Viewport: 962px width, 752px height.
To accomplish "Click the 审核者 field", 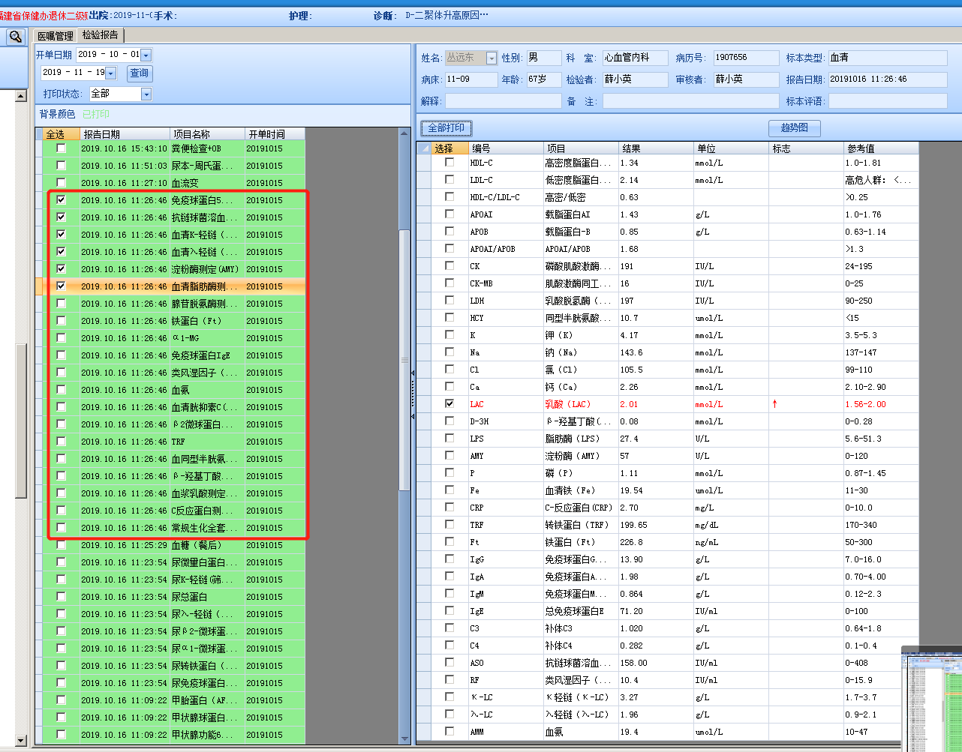I will pyautogui.click(x=746, y=79).
